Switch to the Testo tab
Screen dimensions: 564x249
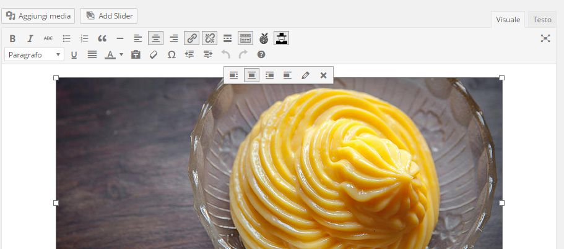(542, 20)
